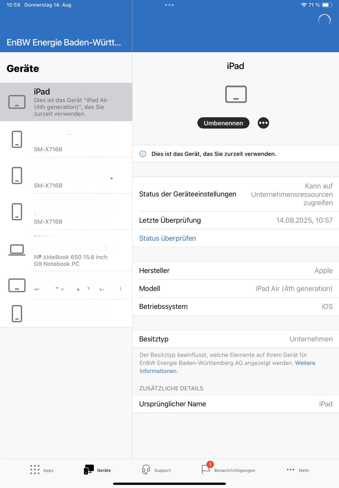The image size is (339, 488).
Task: Tap the three-dot multitasking indicator at top
Action: [x=169, y=5]
